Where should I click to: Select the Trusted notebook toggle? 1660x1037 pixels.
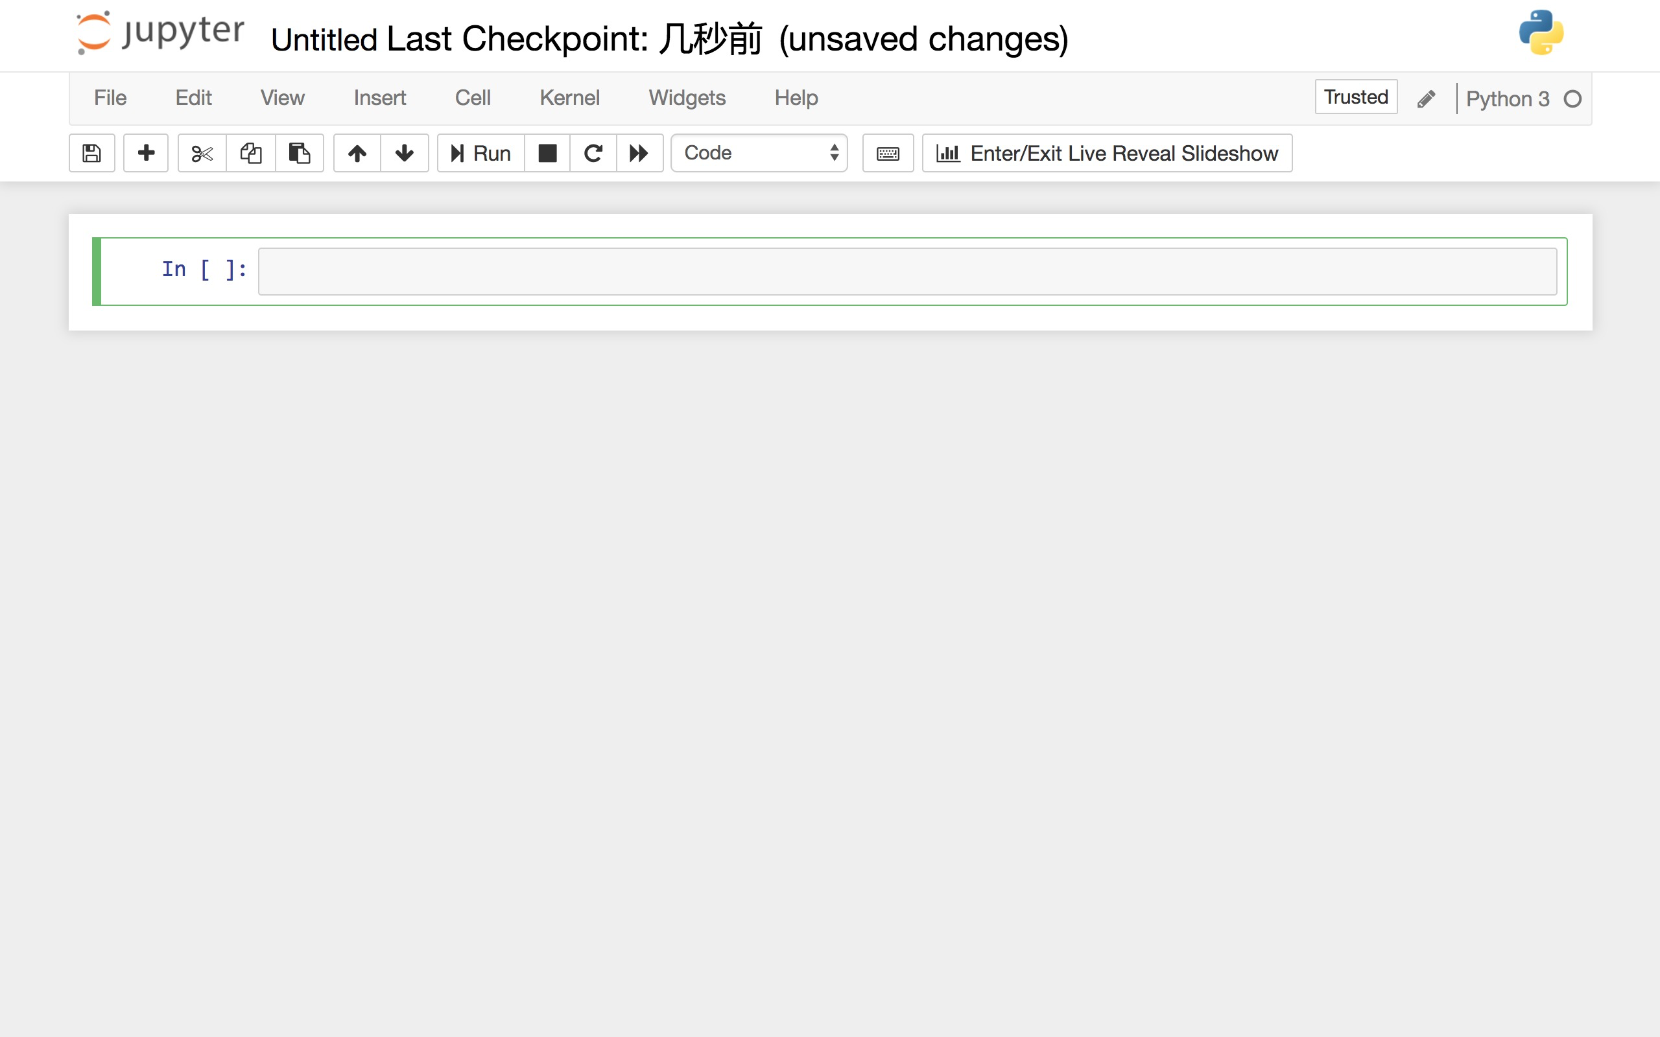[1355, 98]
